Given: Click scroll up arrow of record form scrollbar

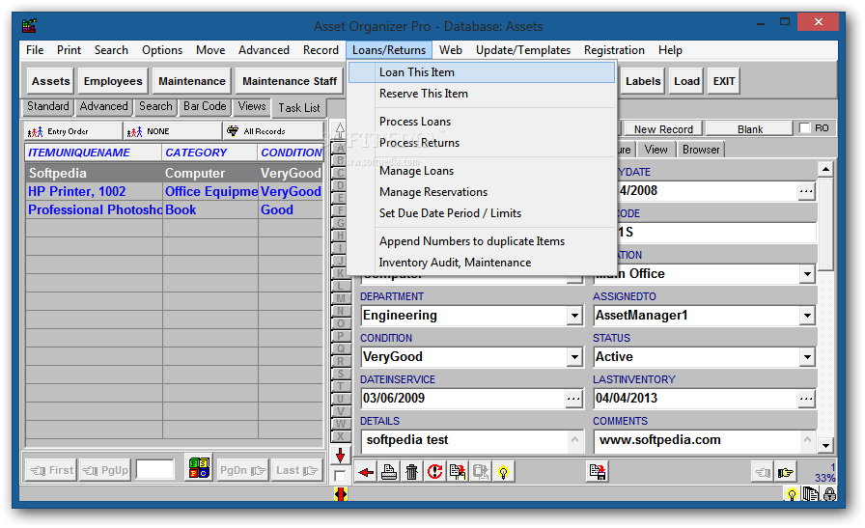Looking at the screenshot, I should 825,169.
